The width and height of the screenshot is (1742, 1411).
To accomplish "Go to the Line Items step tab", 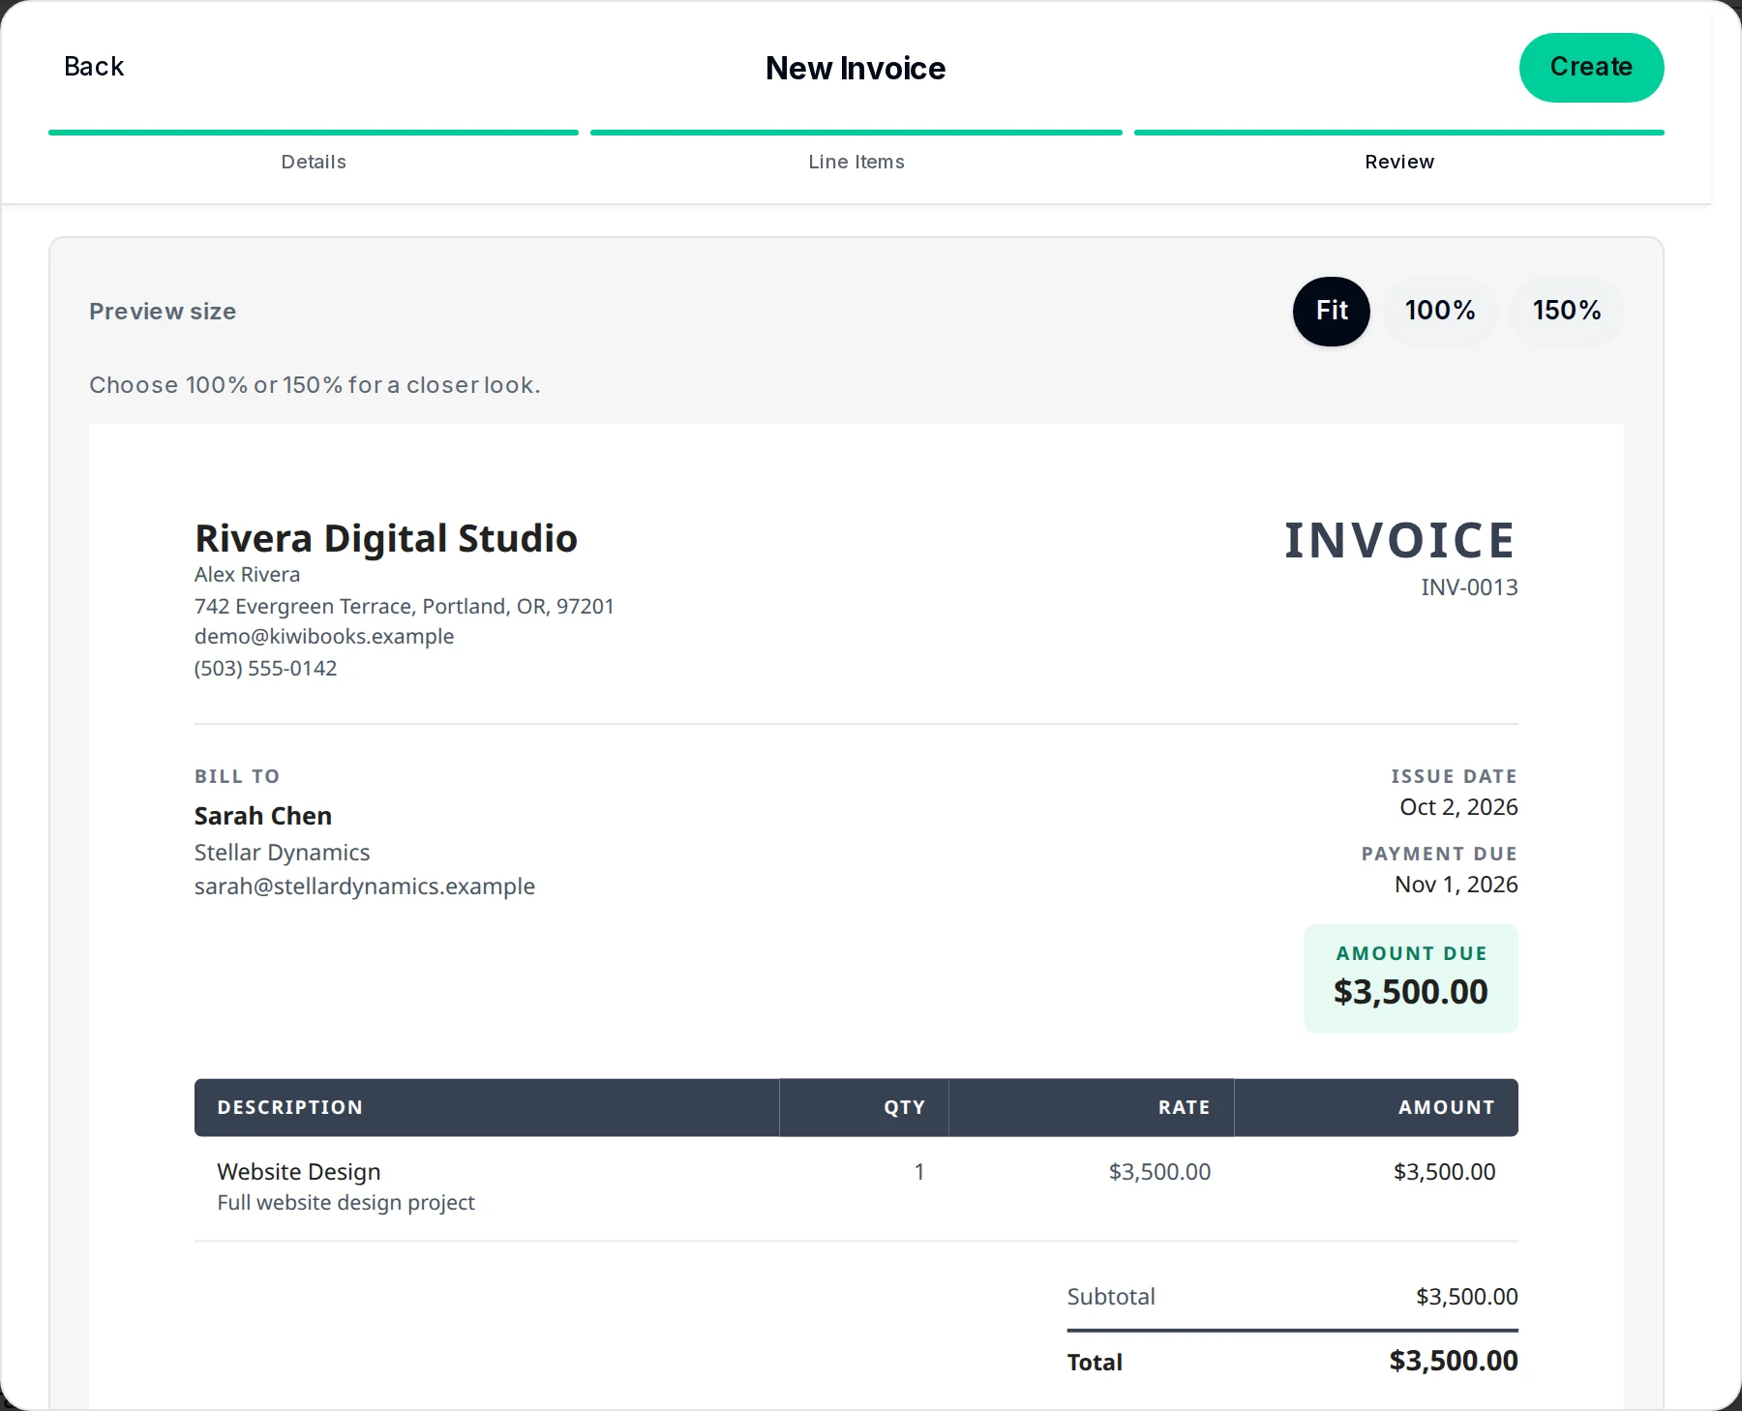I will pyautogui.click(x=856, y=162).
